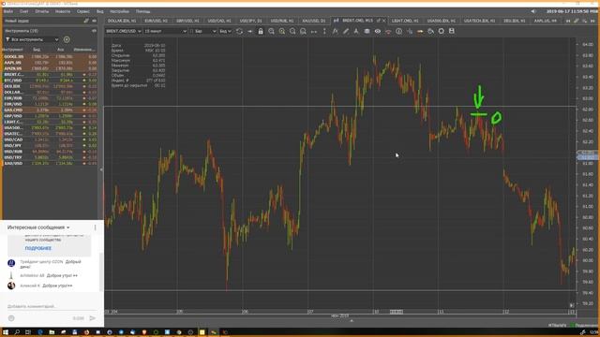Expand the bottom panel arrow under chart
The width and height of the screenshot is (600, 337).
tap(352, 321)
